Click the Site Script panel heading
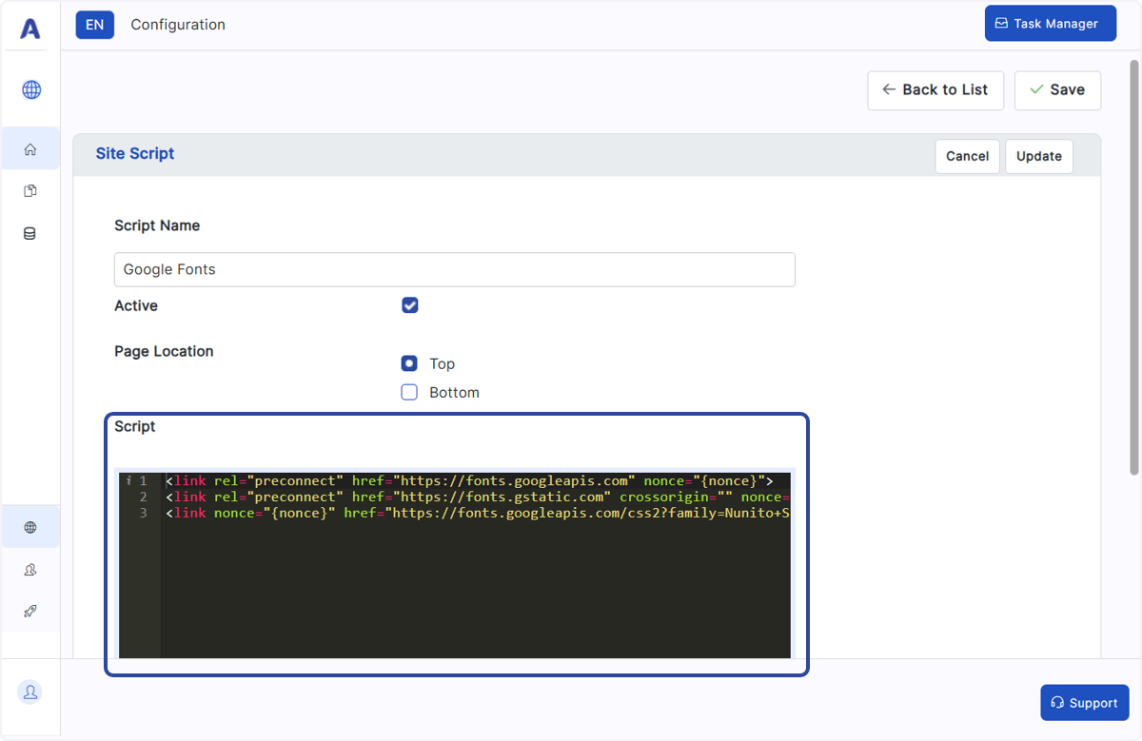The width and height of the screenshot is (1142, 741). click(135, 153)
